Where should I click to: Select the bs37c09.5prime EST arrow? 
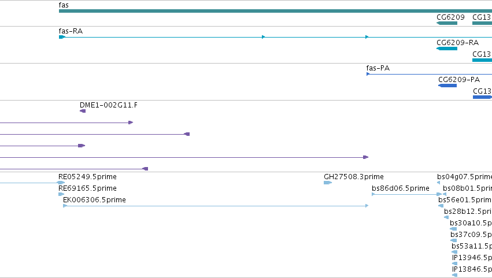(x=453, y=240)
